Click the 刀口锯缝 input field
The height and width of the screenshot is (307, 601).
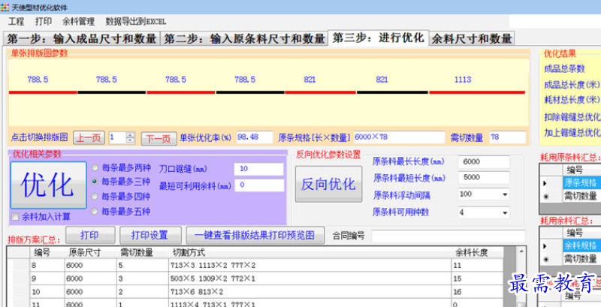pyautogui.click(x=258, y=169)
